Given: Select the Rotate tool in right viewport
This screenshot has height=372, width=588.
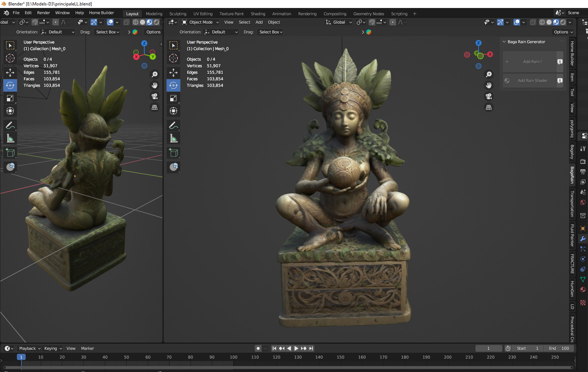Looking at the screenshot, I should click(x=173, y=85).
